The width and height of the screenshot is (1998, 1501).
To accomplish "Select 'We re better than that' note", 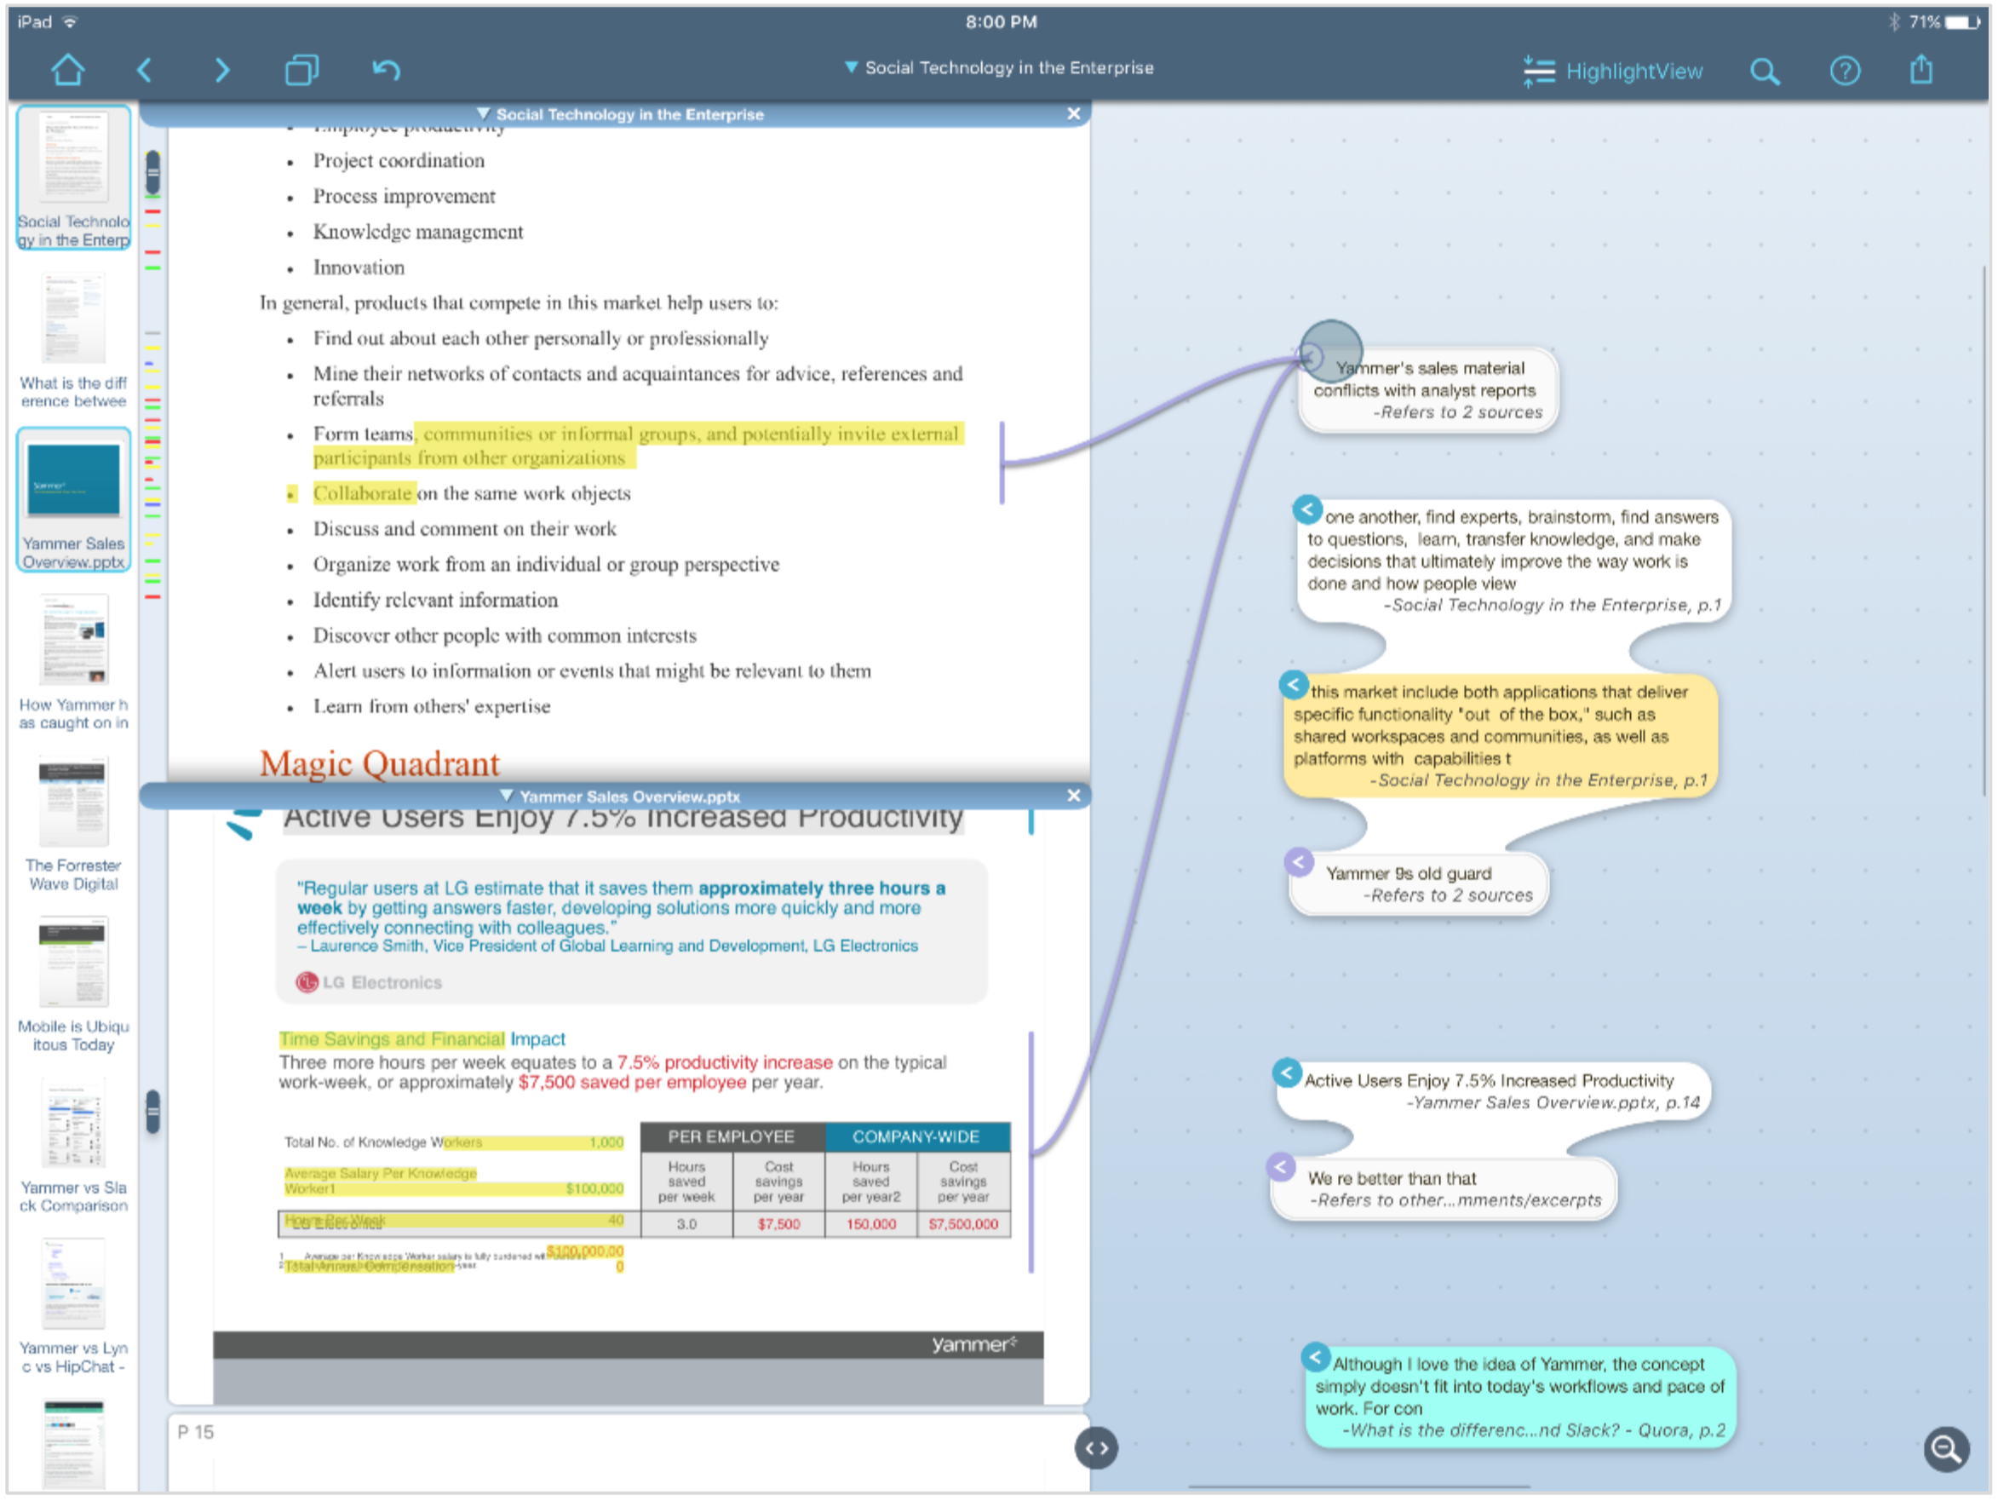I will (1444, 1190).
